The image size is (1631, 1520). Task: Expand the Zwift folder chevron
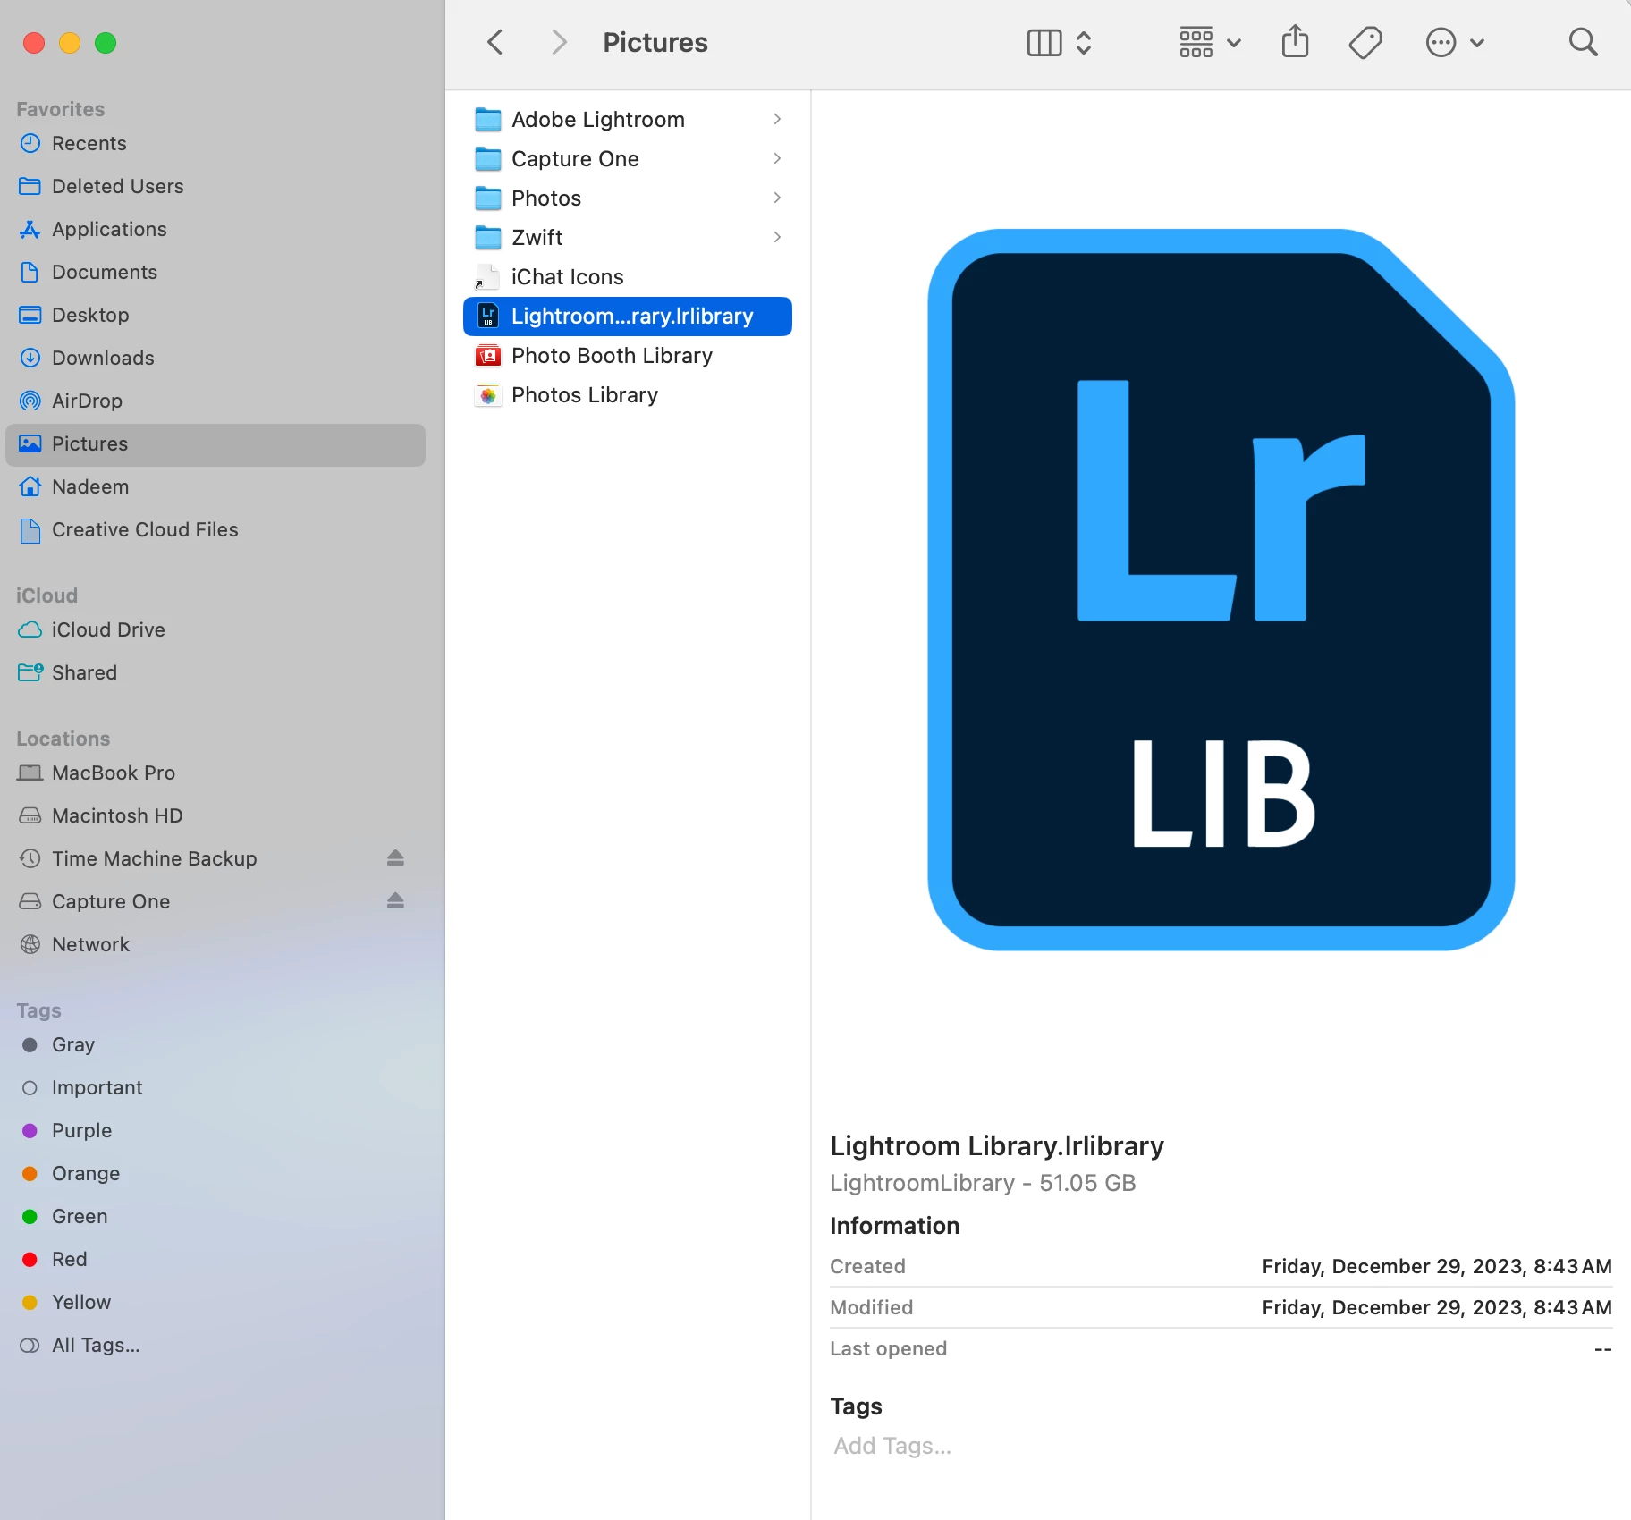point(777,237)
